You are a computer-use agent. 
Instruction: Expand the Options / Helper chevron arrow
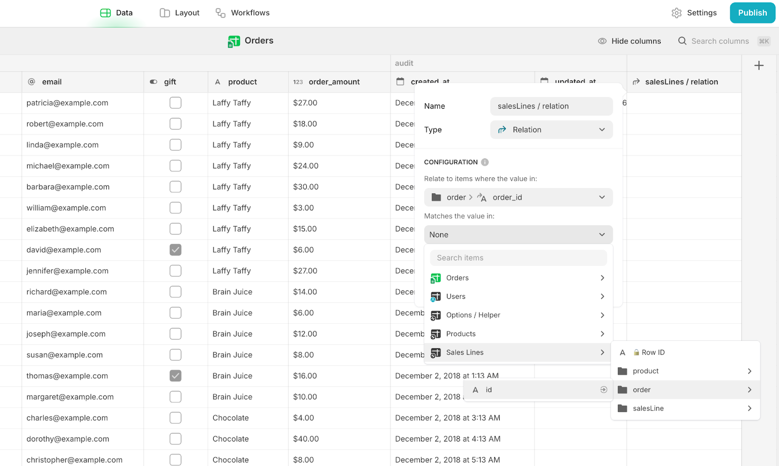tap(602, 315)
